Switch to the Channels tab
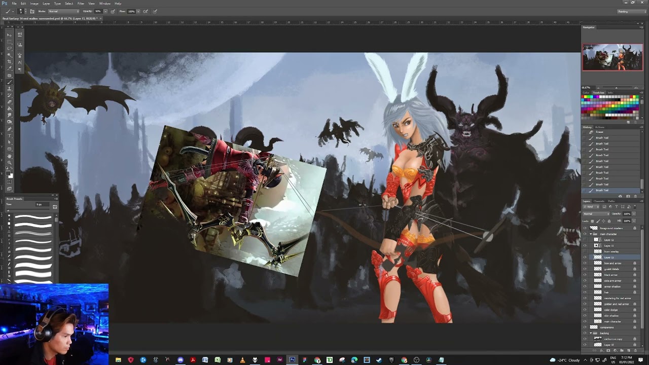 (x=599, y=201)
